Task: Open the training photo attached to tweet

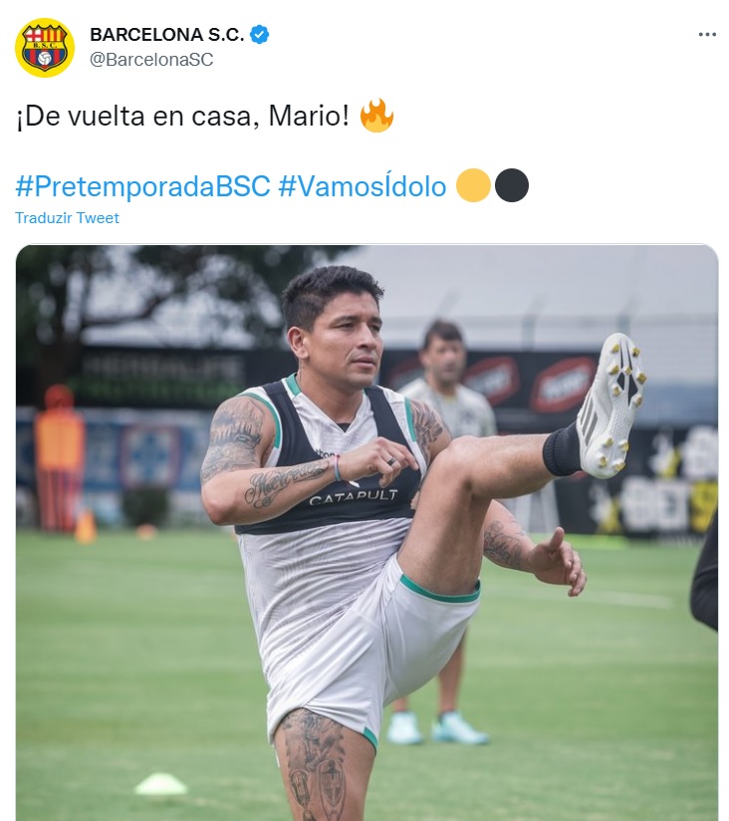Action: [366, 532]
